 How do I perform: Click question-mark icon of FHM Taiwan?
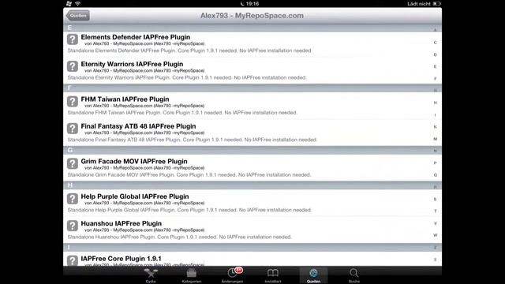[73, 102]
